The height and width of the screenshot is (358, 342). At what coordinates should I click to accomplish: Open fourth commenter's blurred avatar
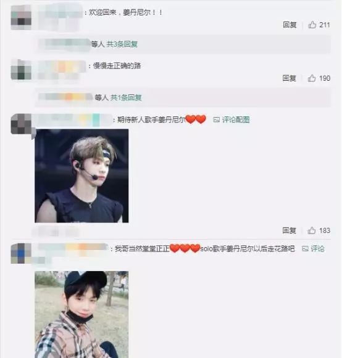click(21, 253)
